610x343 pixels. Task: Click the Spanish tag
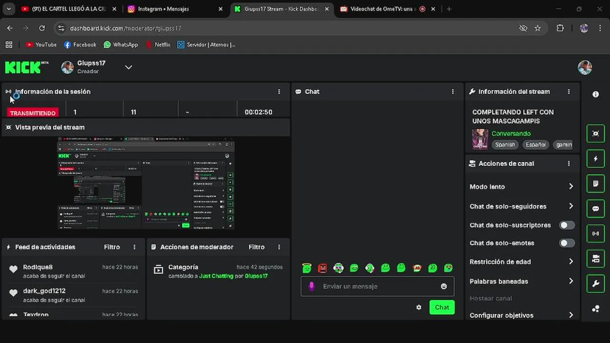coord(505,144)
